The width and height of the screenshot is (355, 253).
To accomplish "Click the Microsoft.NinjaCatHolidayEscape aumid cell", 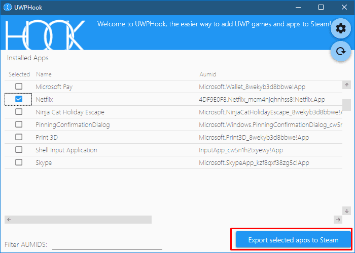I will click(270, 112).
